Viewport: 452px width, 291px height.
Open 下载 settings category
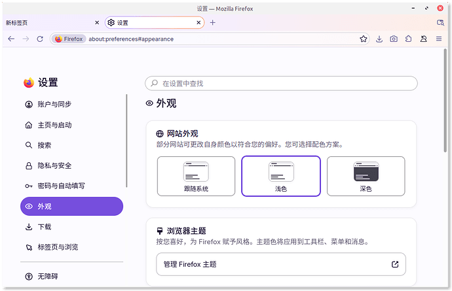71,227
